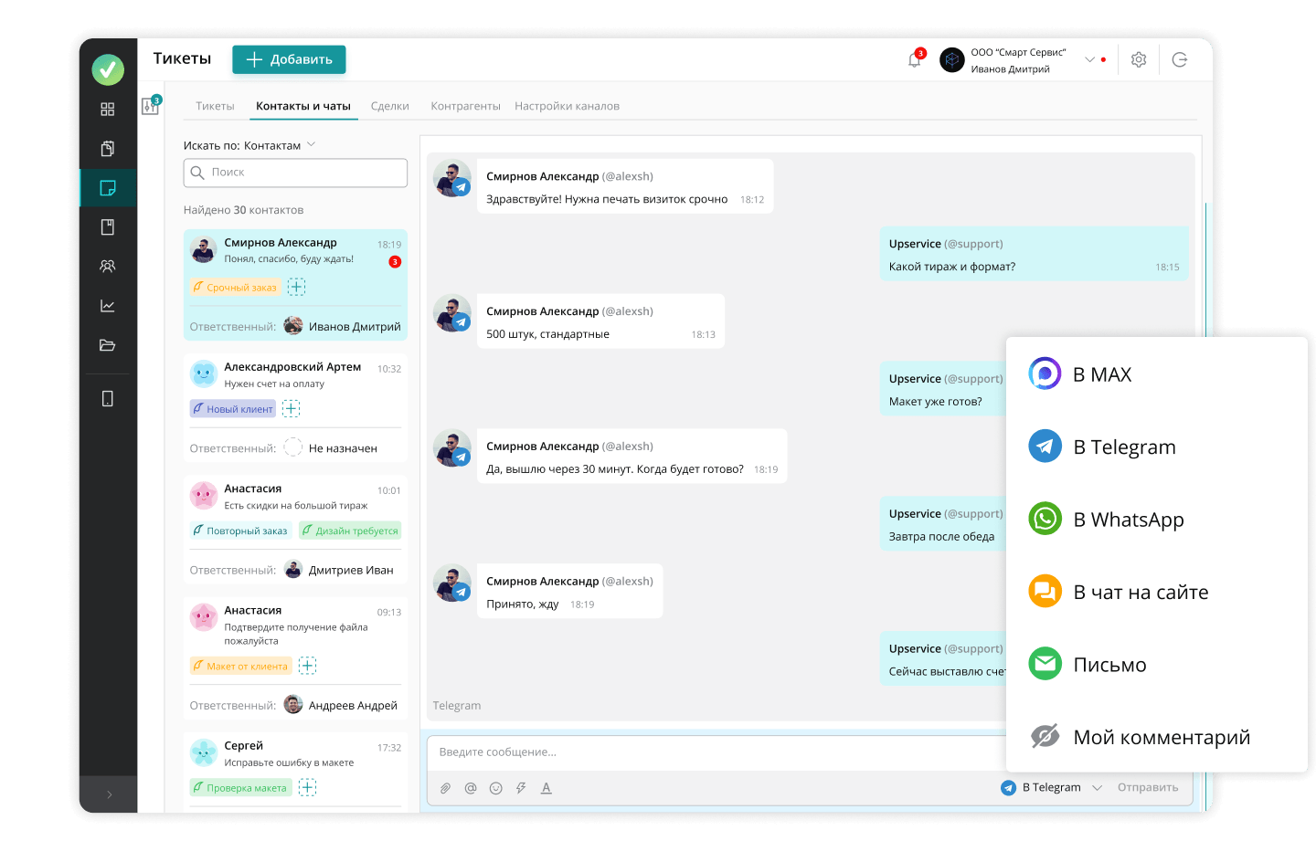Open the emoji picker smiley icon

(495, 788)
